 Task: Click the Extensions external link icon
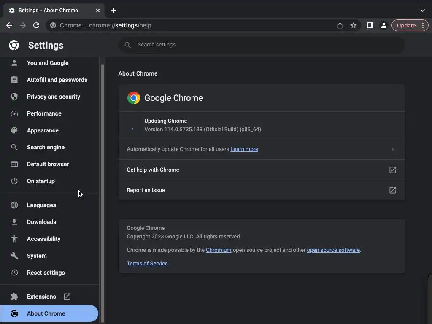(67, 297)
